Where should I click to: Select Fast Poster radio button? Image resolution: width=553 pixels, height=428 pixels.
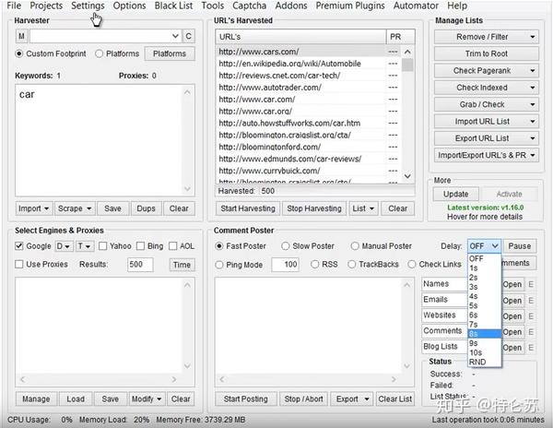(x=219, y=246)
